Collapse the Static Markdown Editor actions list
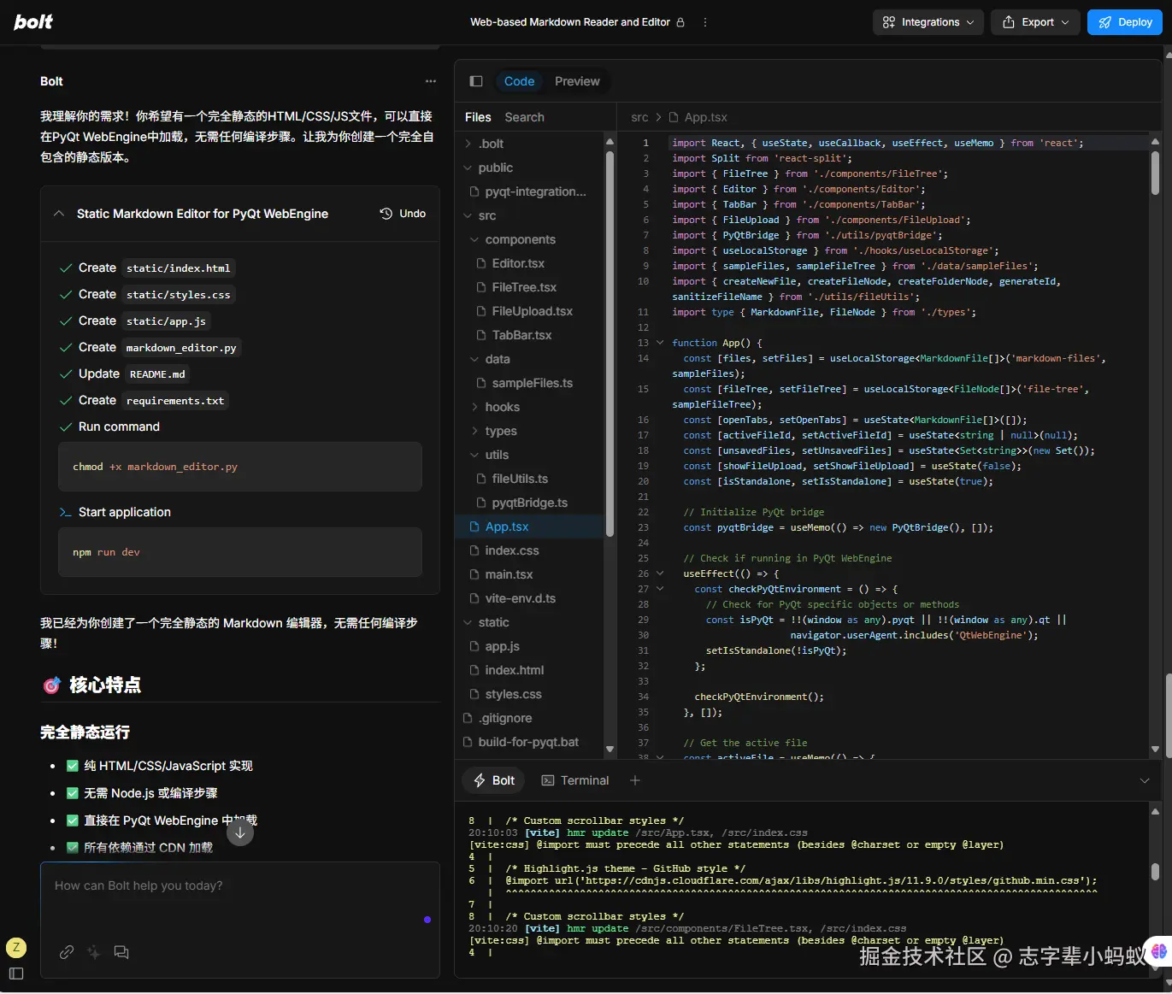Image resolution: width=1172 pixels, height=994 pixels. point(59,214)
